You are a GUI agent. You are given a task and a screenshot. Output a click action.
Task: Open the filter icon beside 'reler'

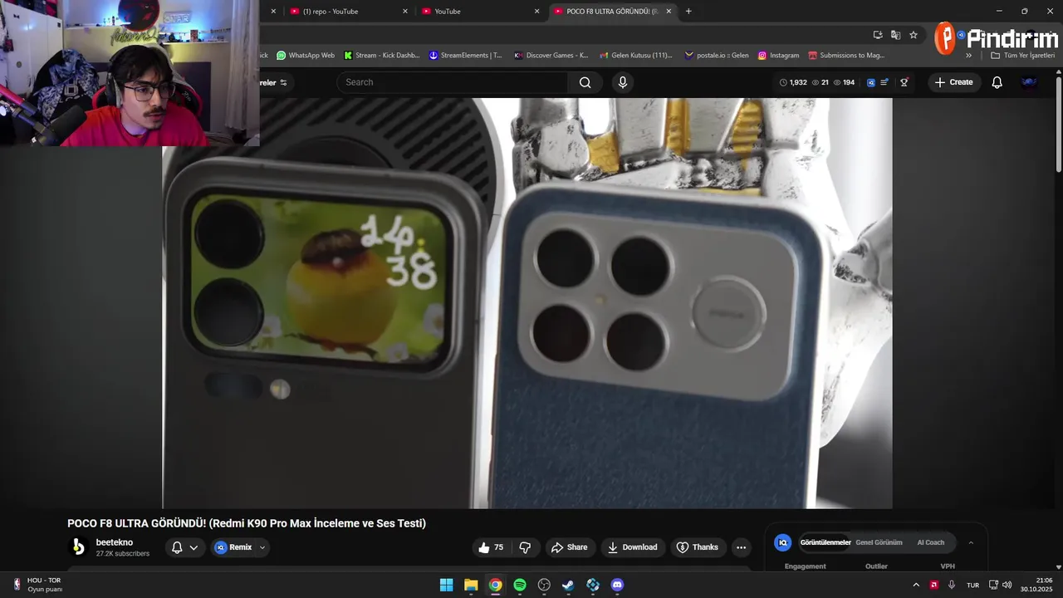[283, 82]
